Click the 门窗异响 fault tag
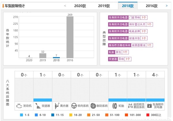 point(134,18)
